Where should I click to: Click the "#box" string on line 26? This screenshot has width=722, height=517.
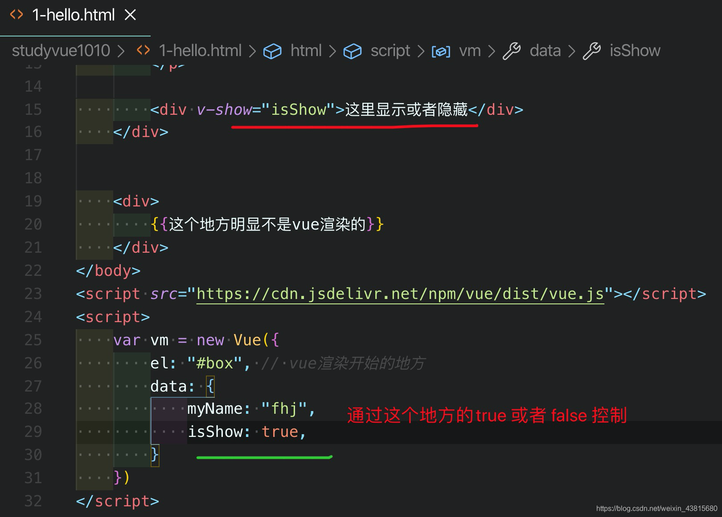(215, 363)
